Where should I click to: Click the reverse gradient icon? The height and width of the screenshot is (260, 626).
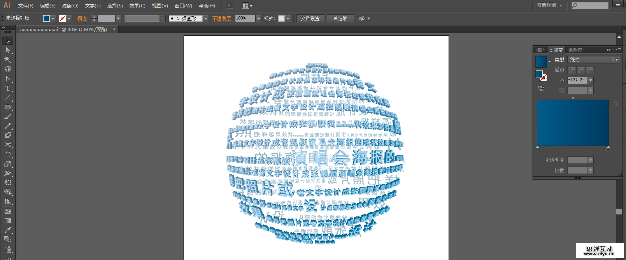[x=541, y=89]
